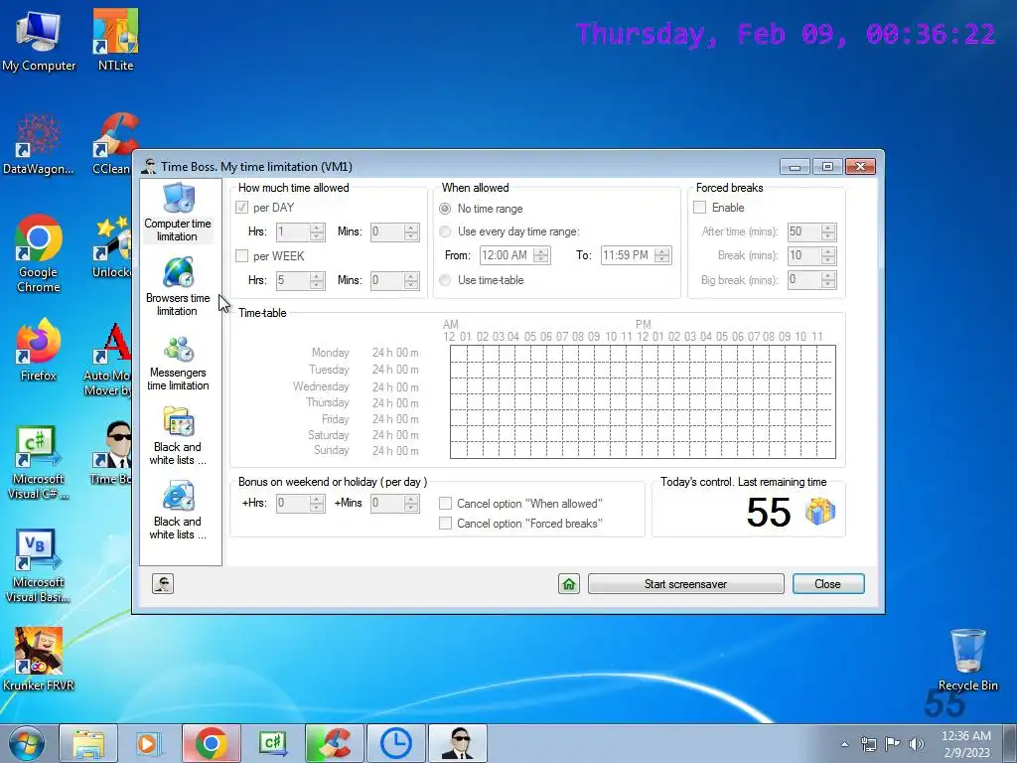1017x763 pixels.
Task: Check Cancel option "When allowed"
Action: coord(446,504)
